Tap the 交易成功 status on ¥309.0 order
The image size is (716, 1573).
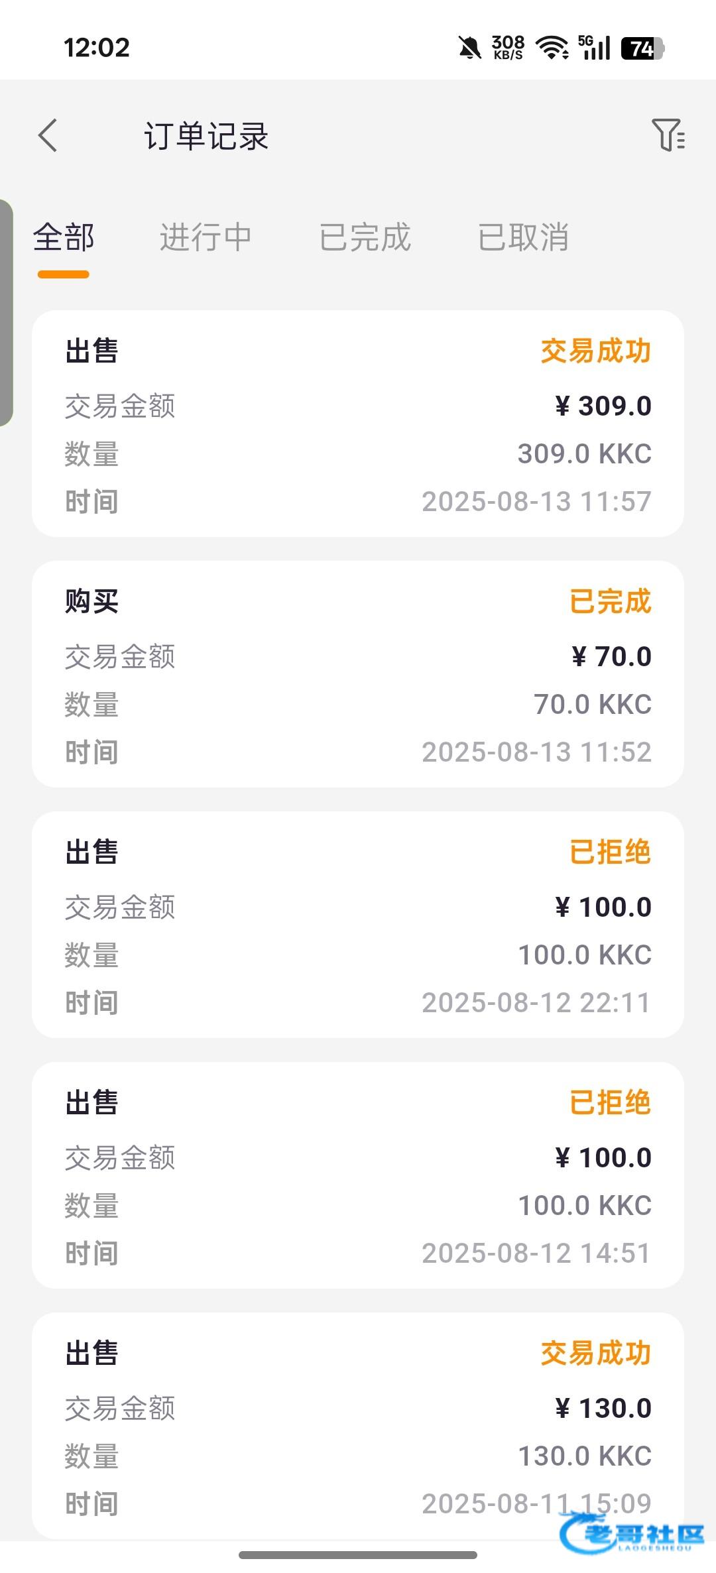pyautogui.click(x=595, y=351)
